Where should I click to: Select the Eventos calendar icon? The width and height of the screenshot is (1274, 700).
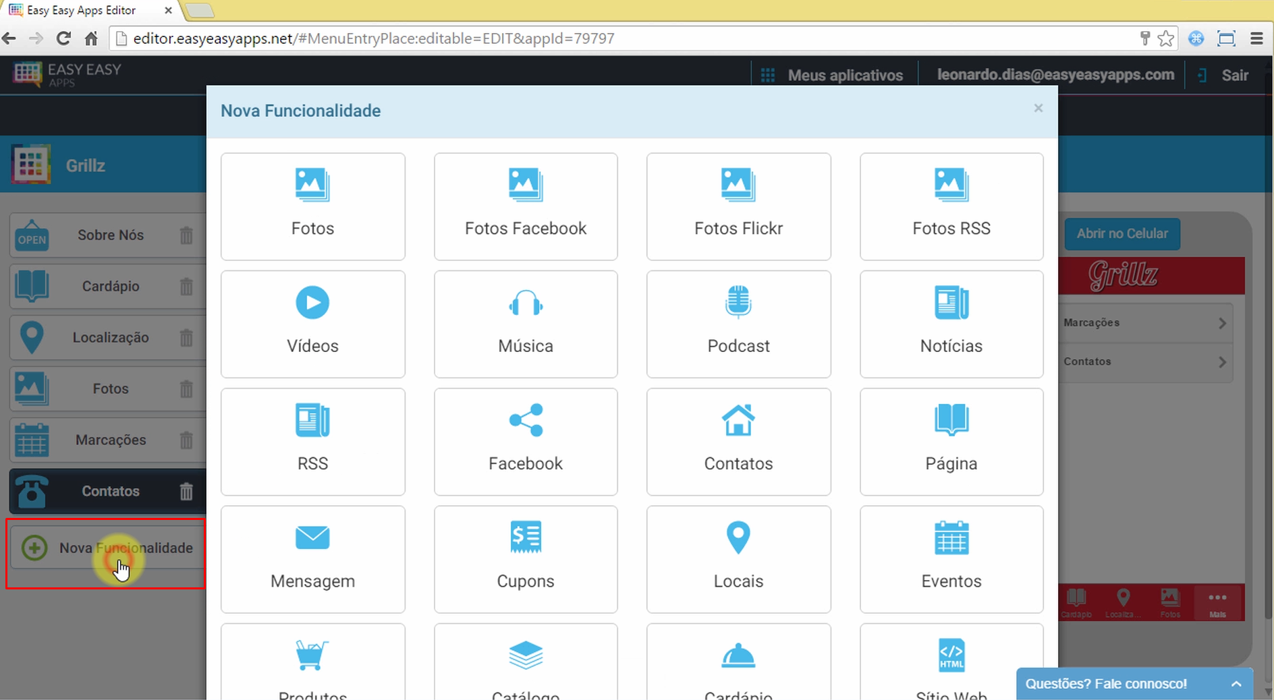coord(951,537)
